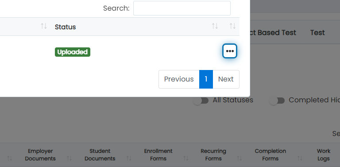This screenshot has width=340, height=167.
Task: Toggle the All Statuses switch
Action: pos(201,101)
